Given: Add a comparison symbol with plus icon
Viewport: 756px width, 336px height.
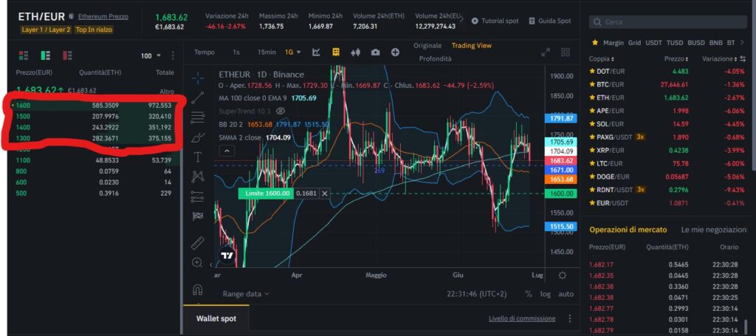Looking at the screenshot, I should point(395,52).
